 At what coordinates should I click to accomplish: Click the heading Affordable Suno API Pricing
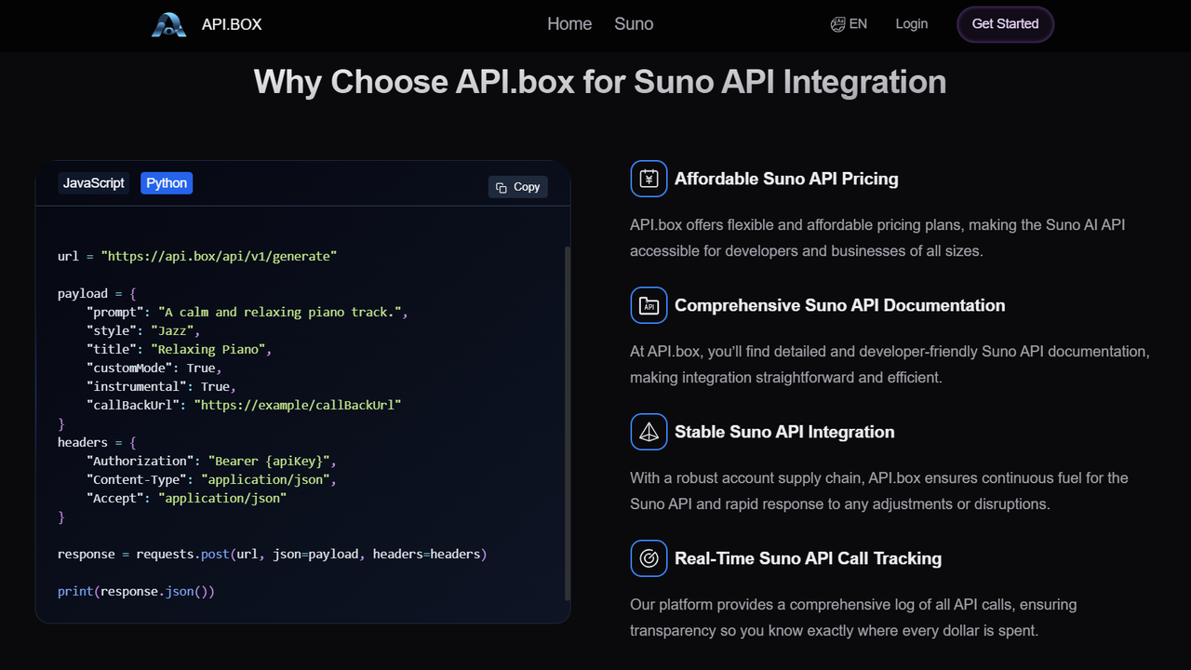(x=787, y=179)
